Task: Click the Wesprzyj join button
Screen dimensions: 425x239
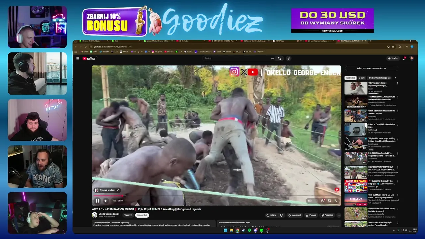Action: pyautogui.click(x=128, y=215)
